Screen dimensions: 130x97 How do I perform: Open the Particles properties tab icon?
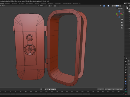(126, 84)
